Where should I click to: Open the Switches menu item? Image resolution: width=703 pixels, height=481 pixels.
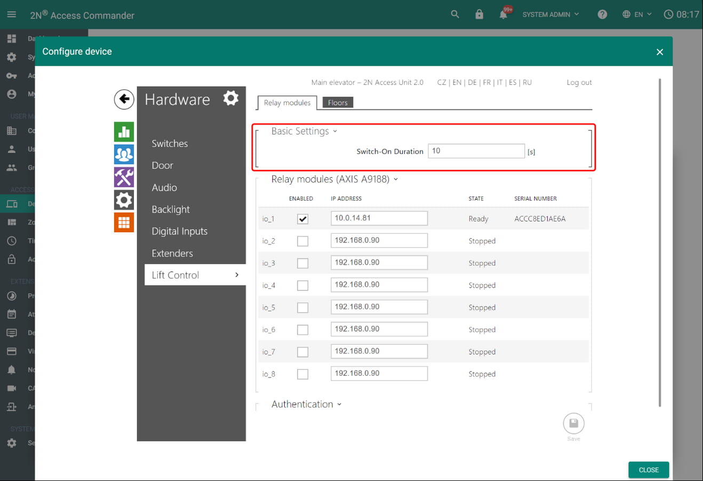170,143
